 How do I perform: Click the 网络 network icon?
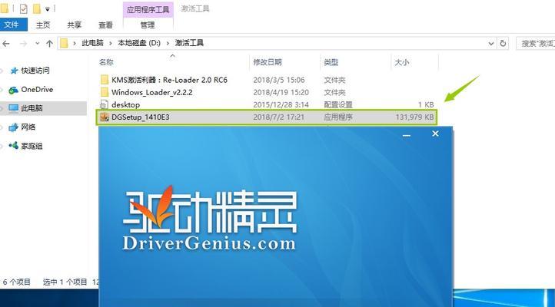(13, 127)
